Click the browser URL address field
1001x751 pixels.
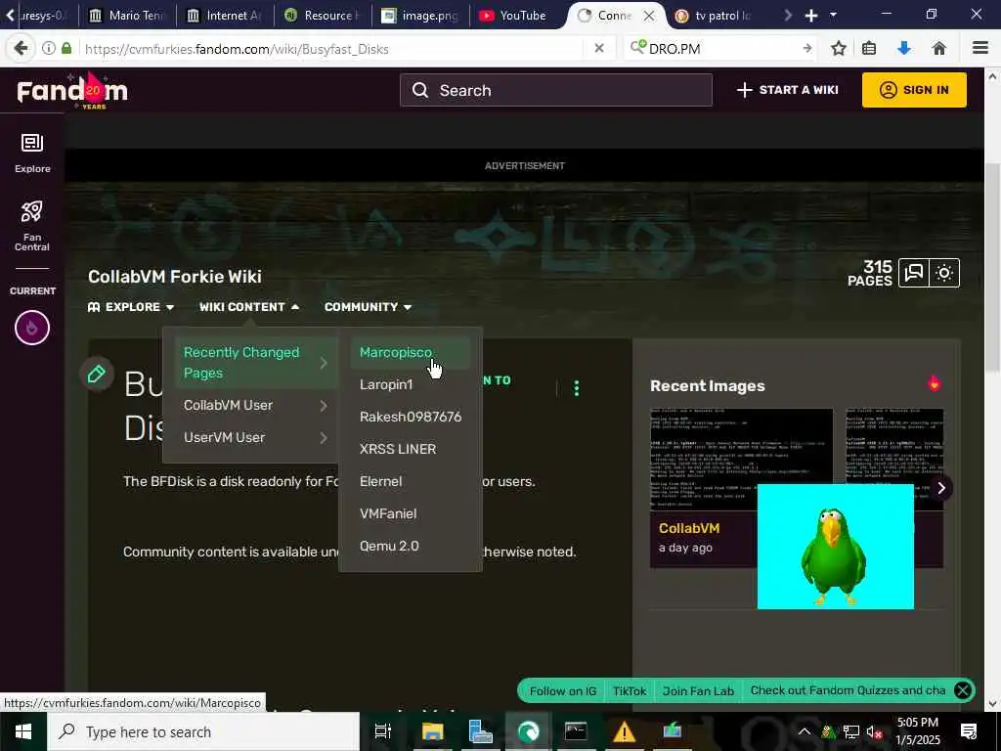332,49
